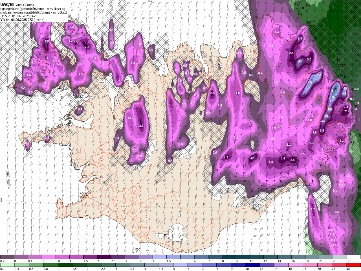Click the 3.3 value in the northeast
Screen dimensions: 361x271
pos(300,38)
